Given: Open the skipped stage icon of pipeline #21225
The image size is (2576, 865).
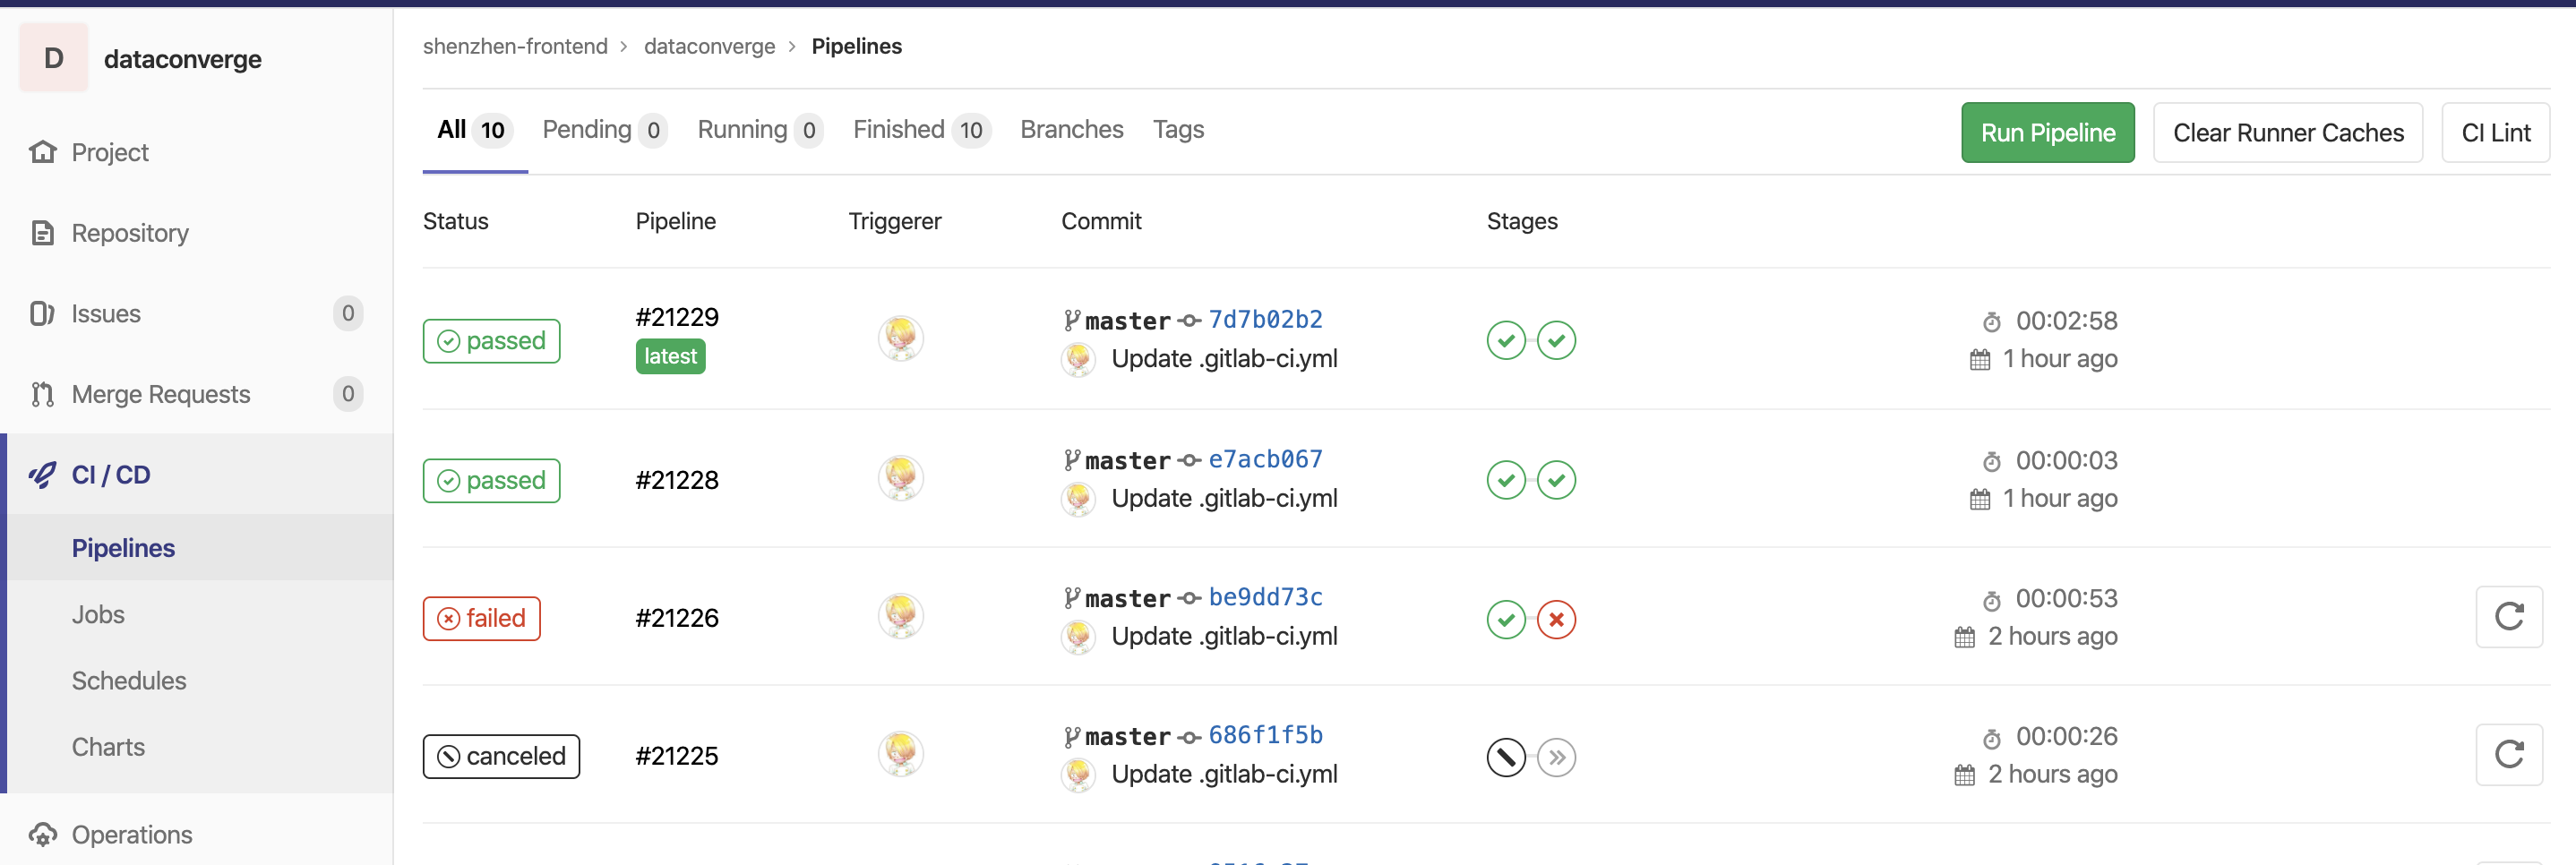Looking at the screenshot, I should click(x=1556, y=758).
